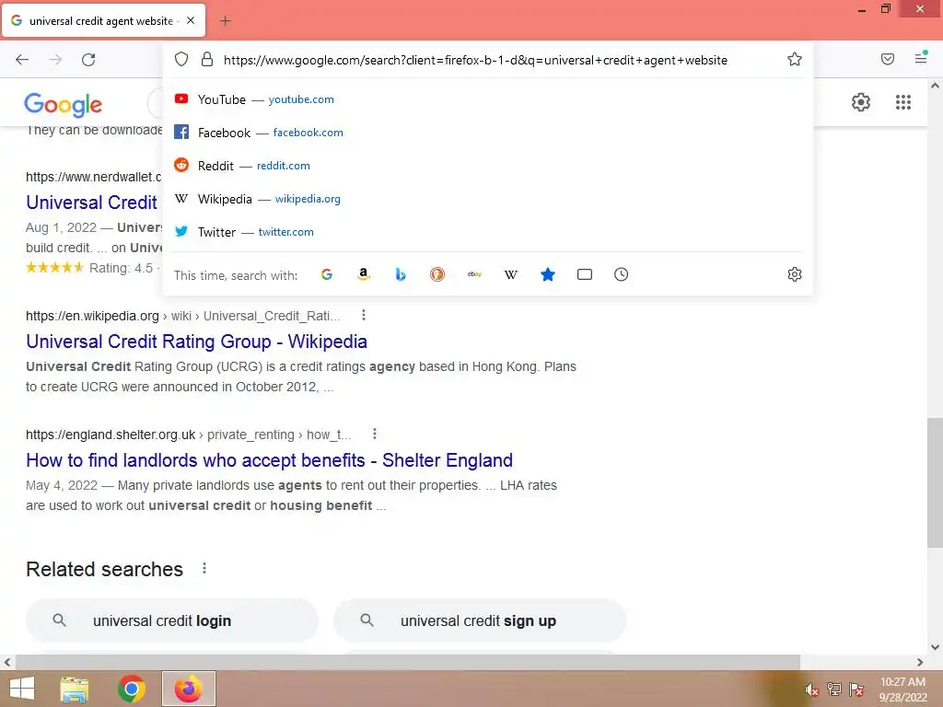Viewport: 943px width, 707px height.
Task: Choose the YouTube suggestion
Action: coord(487,99)
